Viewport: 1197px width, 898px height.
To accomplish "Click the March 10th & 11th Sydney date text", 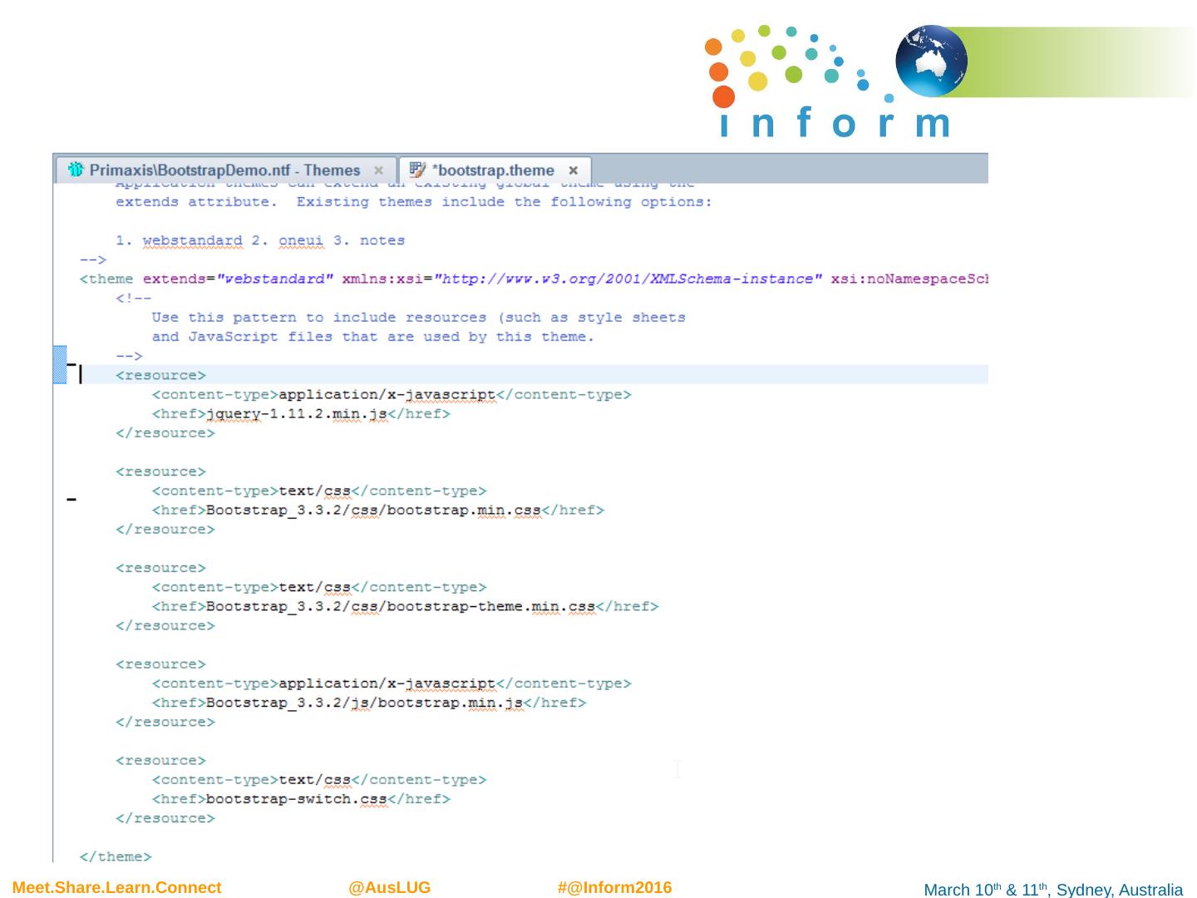I will click(1053, 890).
